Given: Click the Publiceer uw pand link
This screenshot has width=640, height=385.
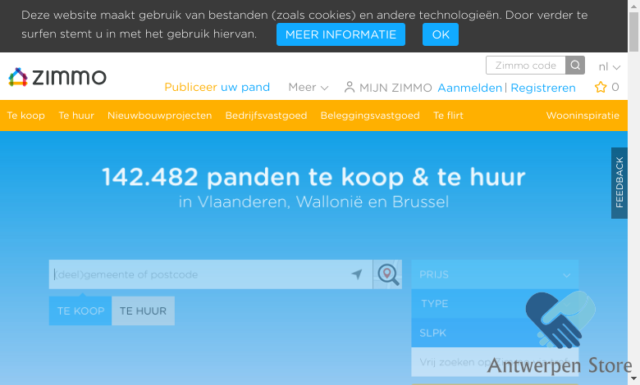Looking at the screenshot, I should point(217,87).
